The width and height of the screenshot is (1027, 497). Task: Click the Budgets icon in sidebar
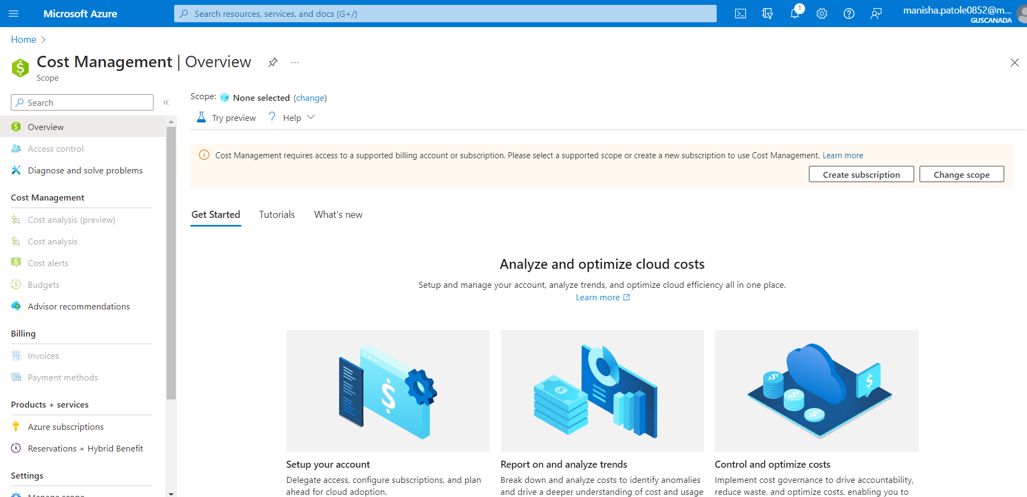point(16,285)
